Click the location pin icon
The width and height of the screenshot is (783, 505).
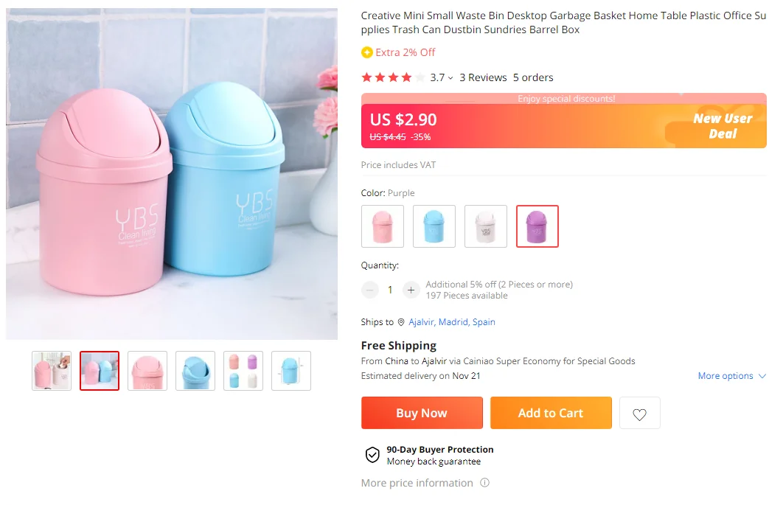pyautogui.click(x=401, y=322)
